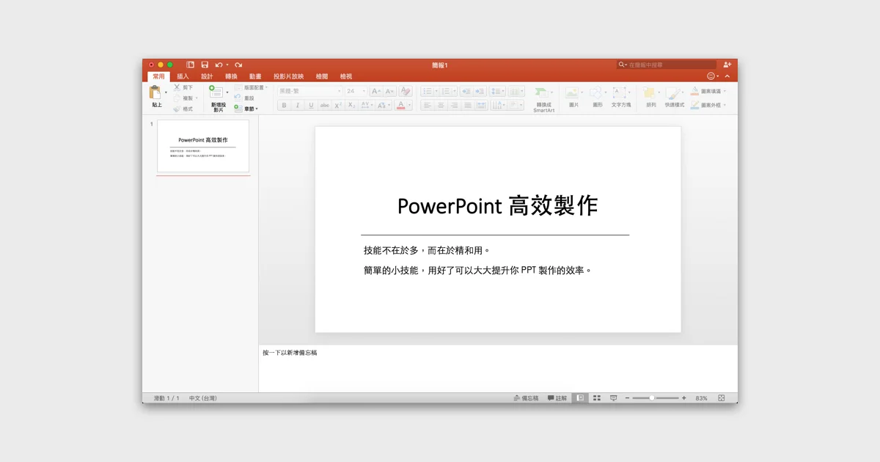Image resolution: width=880 pixels, height=462 pixels.
Task: Click the Redo arrow icon
Action: [x=238, y=65]
